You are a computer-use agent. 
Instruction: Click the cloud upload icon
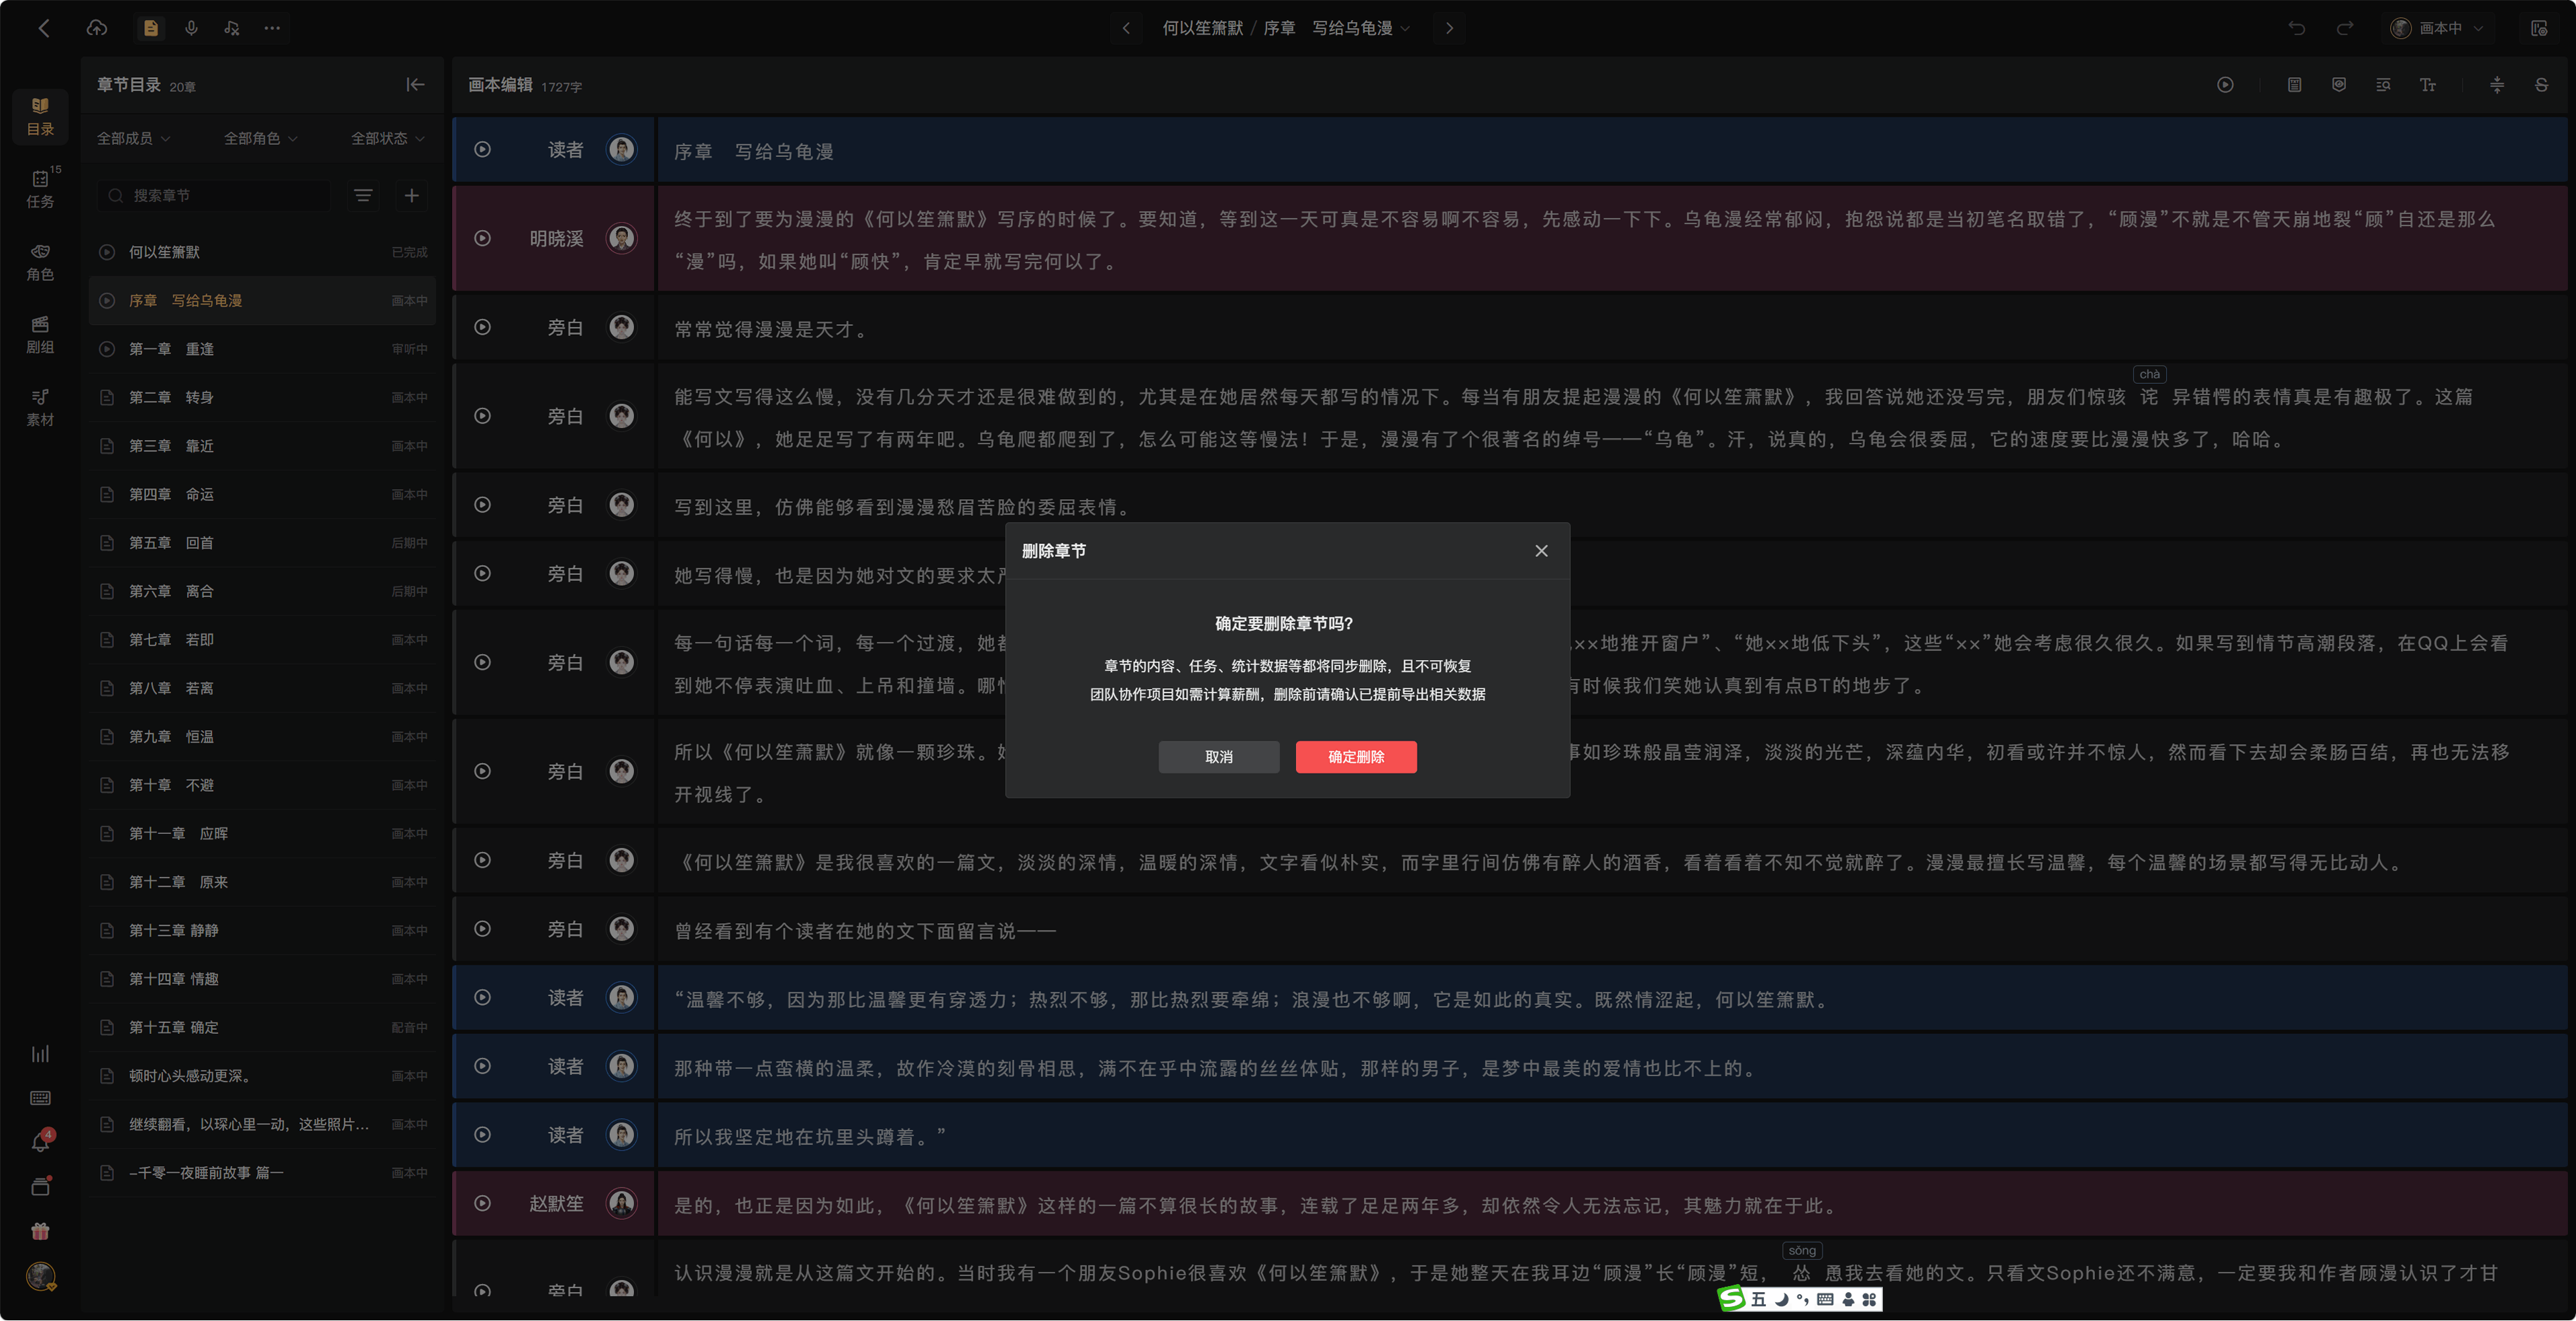97,28
